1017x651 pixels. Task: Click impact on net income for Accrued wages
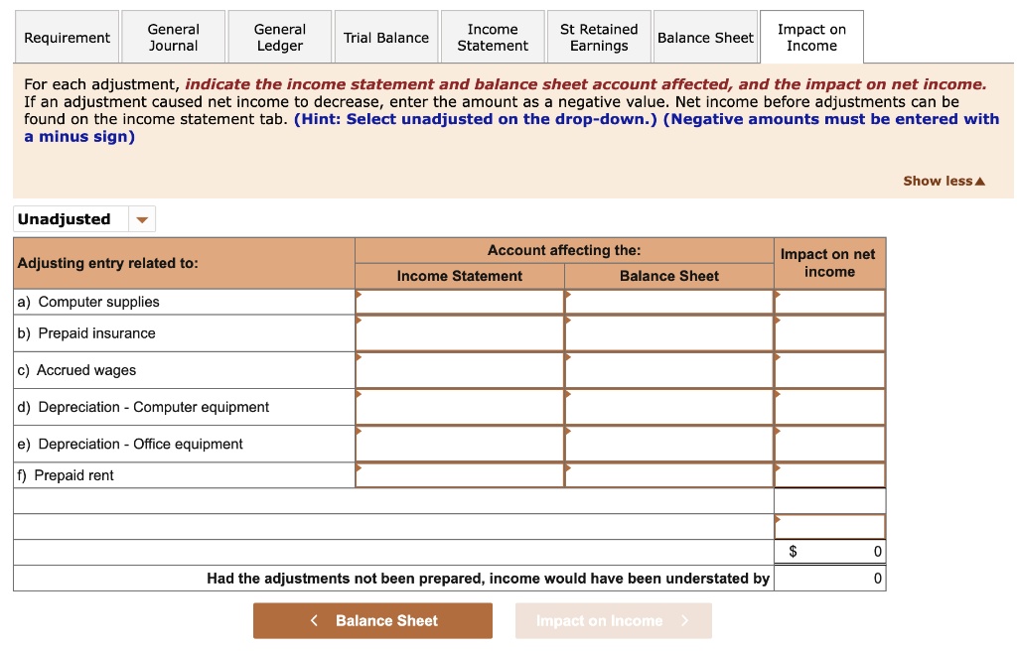[829, 370]
